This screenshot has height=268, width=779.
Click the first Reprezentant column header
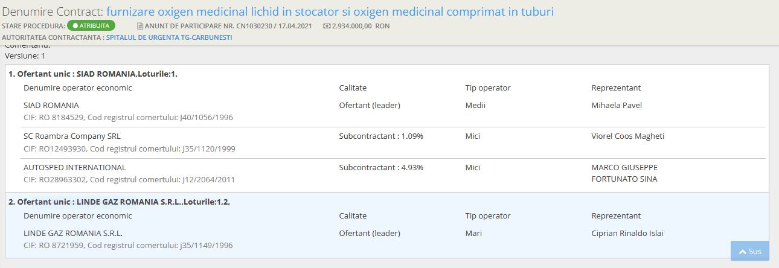click(x=616, y=88)
